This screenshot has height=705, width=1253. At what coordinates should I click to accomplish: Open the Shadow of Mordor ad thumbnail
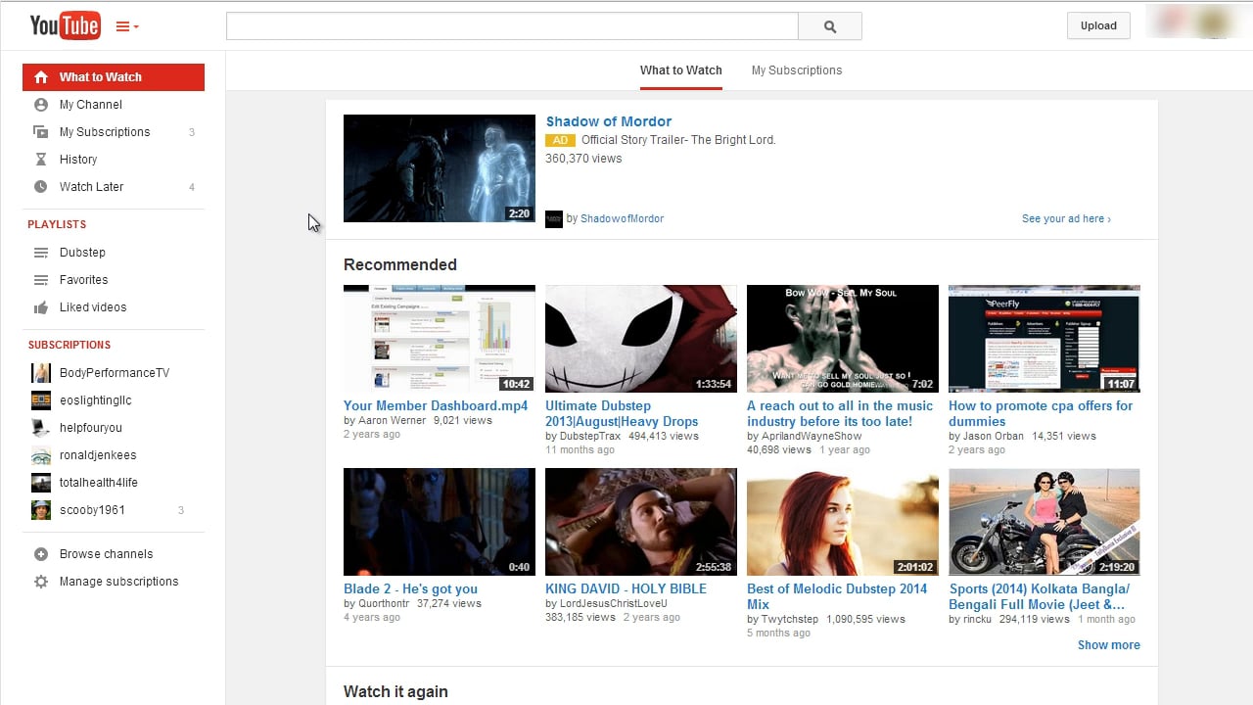[x=439, y=168]
